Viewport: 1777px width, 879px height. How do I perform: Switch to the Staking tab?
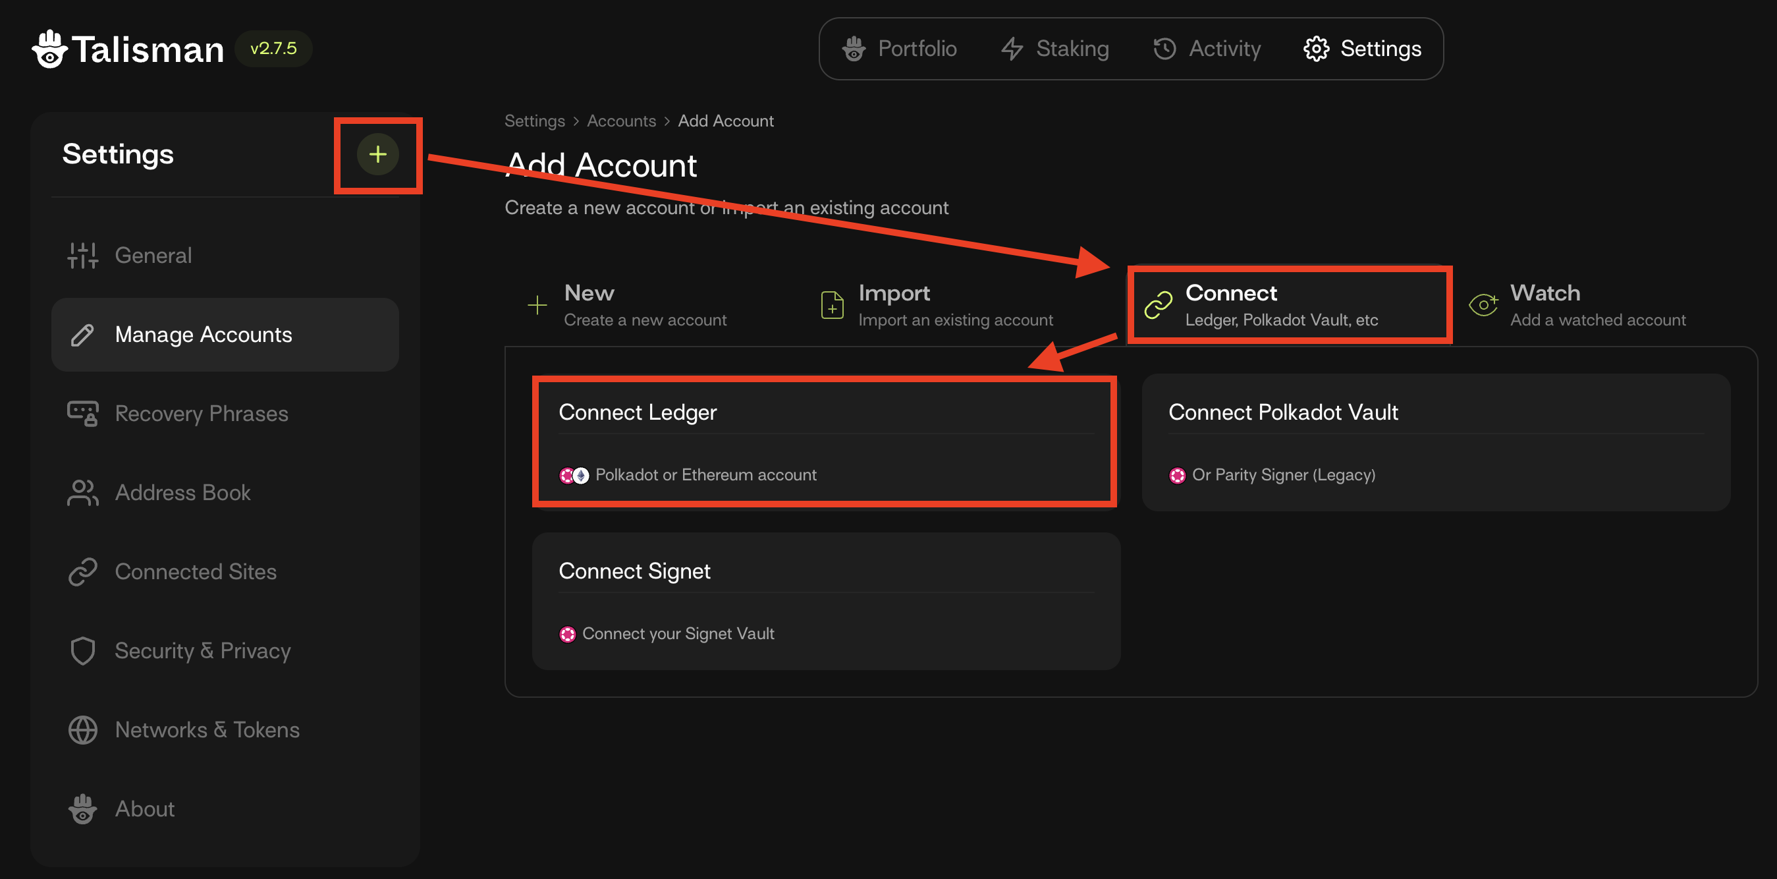(x=1055, y=49)
